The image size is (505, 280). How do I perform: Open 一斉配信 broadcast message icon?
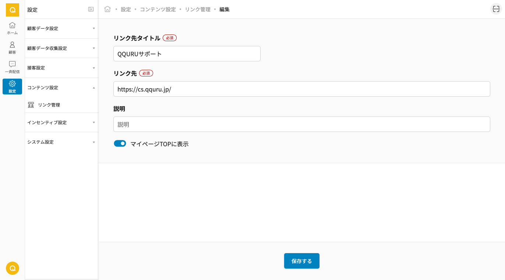pyautogui.click(x=12, y=67)
